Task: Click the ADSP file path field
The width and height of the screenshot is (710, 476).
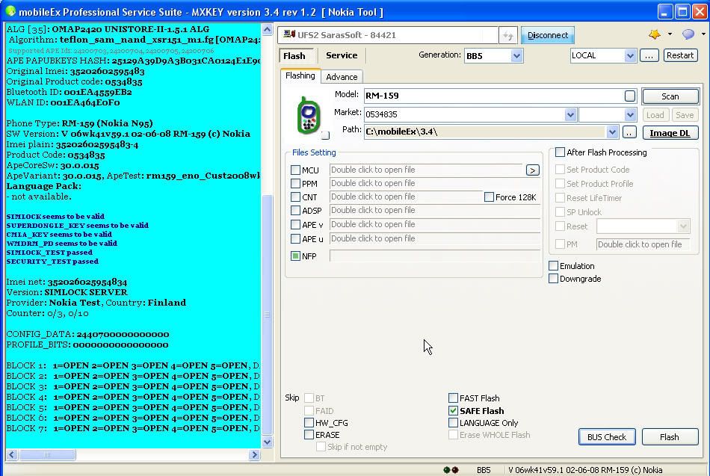Action: (x=435, y=210)
